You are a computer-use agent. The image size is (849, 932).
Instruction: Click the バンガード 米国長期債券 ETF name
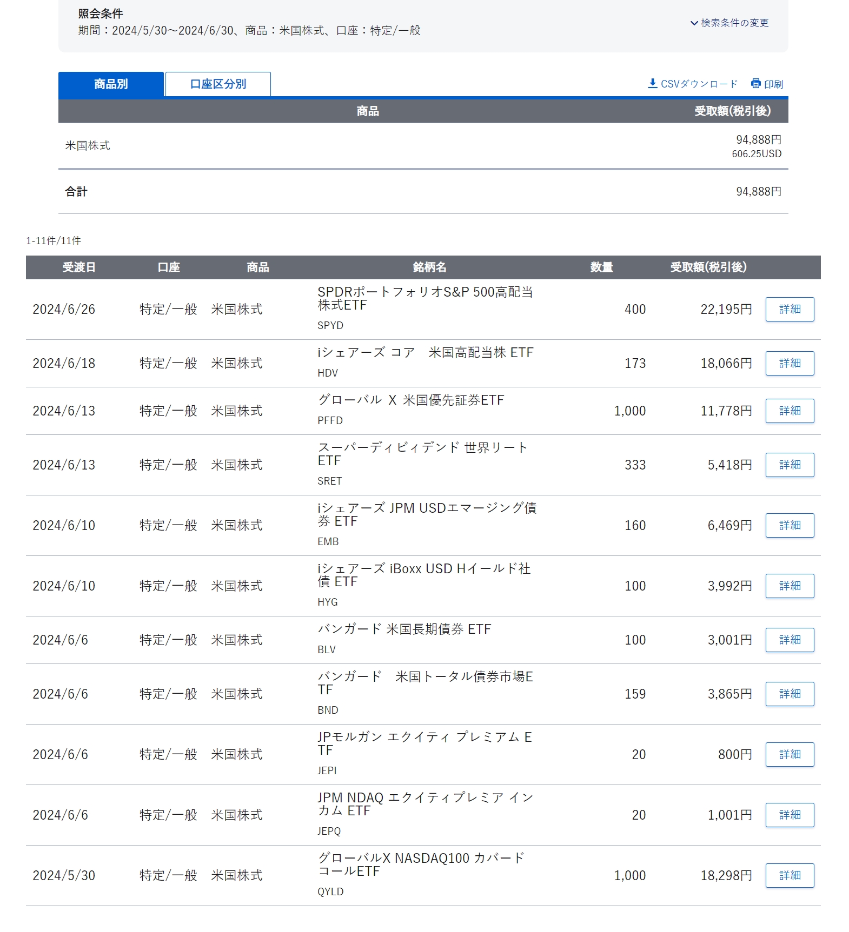tap(404, 629)
